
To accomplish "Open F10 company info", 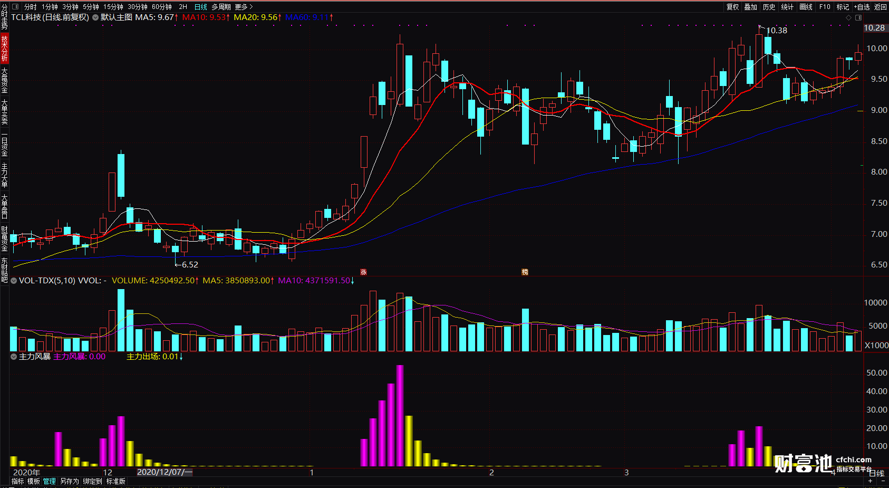I will point(825,7).
